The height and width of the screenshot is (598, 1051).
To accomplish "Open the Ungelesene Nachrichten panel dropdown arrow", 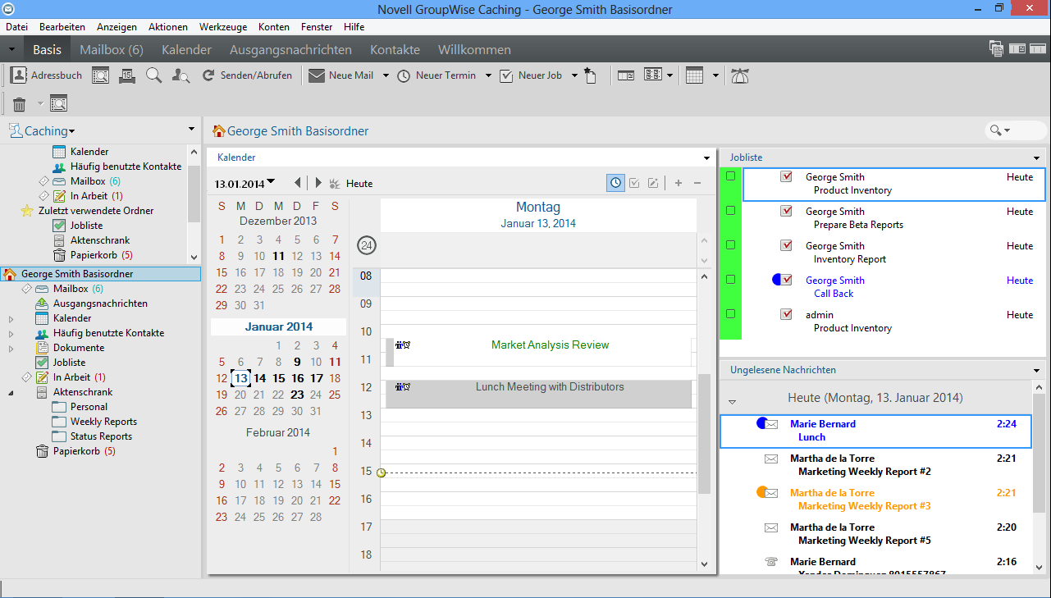I will point(1036,371).
